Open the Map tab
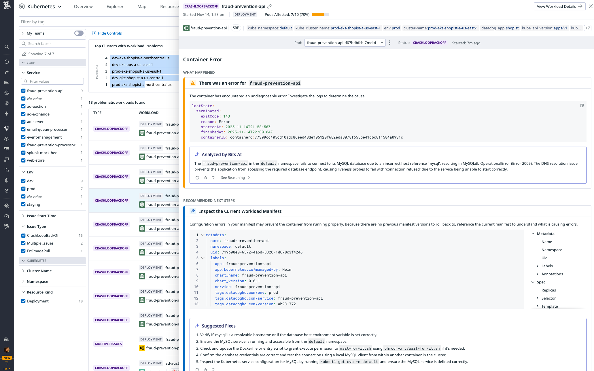The image size is (594, 371). (142, 6)
